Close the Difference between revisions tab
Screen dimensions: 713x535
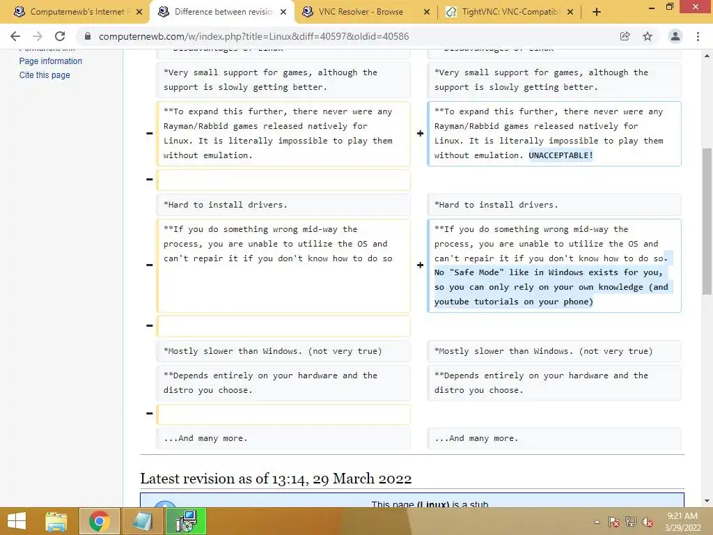(x=283, y=12)
